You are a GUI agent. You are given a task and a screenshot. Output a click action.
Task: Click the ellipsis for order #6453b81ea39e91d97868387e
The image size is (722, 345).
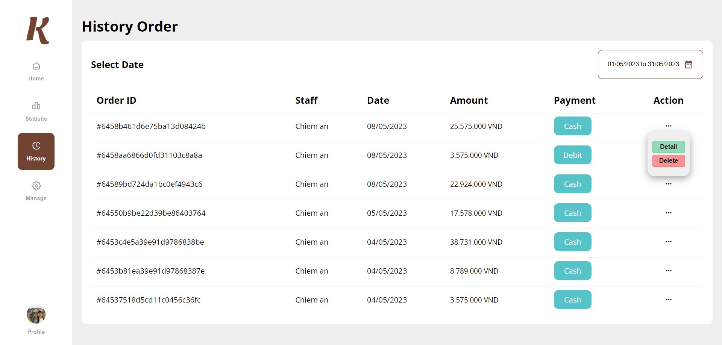click(x=668, y=271)
